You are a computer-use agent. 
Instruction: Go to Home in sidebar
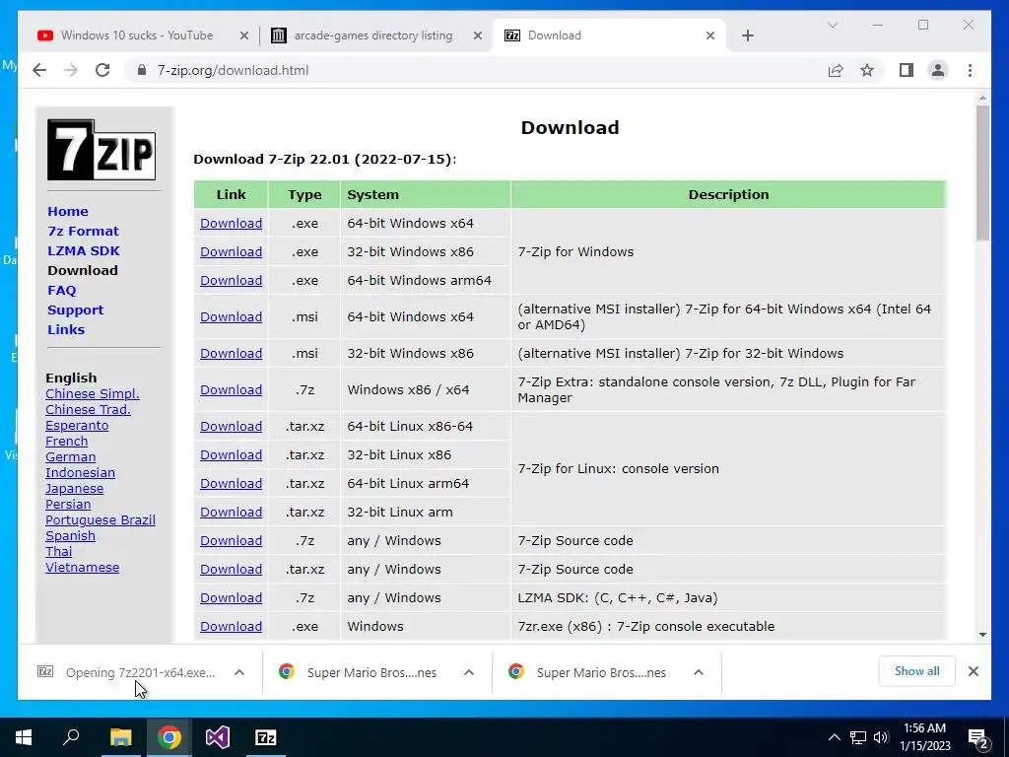click(x=68, y=211)
